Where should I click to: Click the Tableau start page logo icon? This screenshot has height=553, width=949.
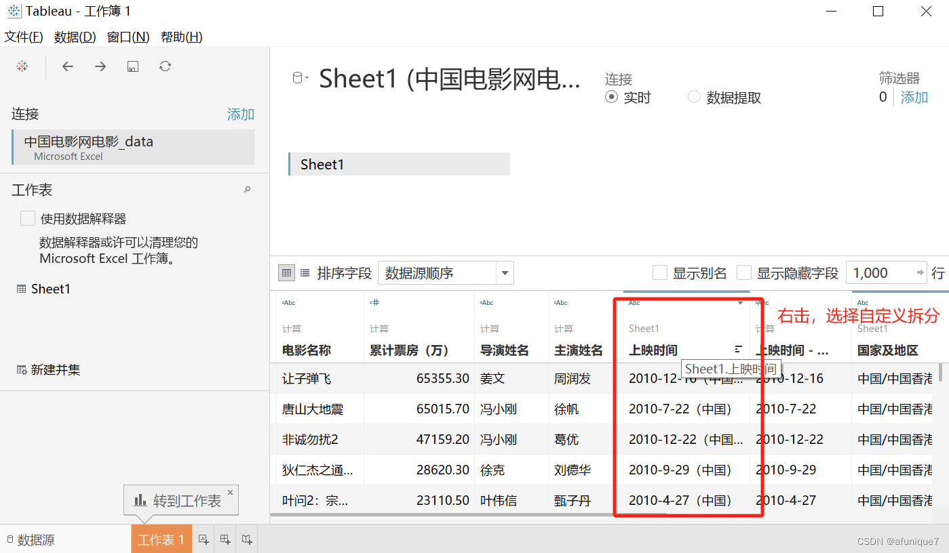[22, 66]
